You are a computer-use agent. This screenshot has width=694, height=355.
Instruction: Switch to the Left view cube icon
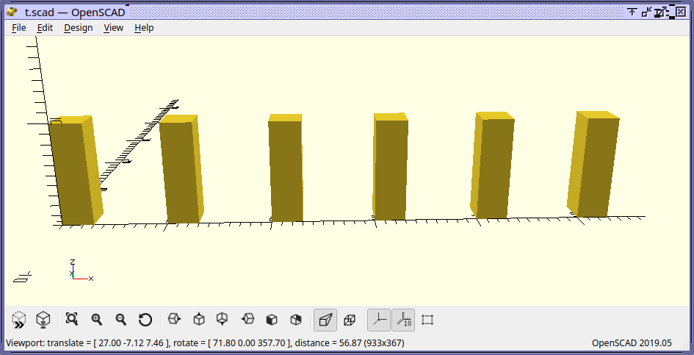coord(248,319)
